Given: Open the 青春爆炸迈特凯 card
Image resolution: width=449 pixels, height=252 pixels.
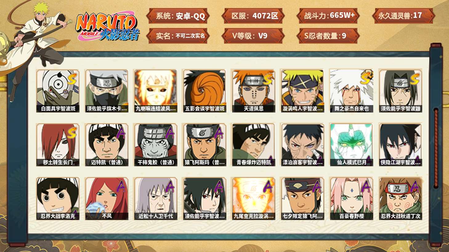Looking at the screenshot, I should (x=253, y=145).
